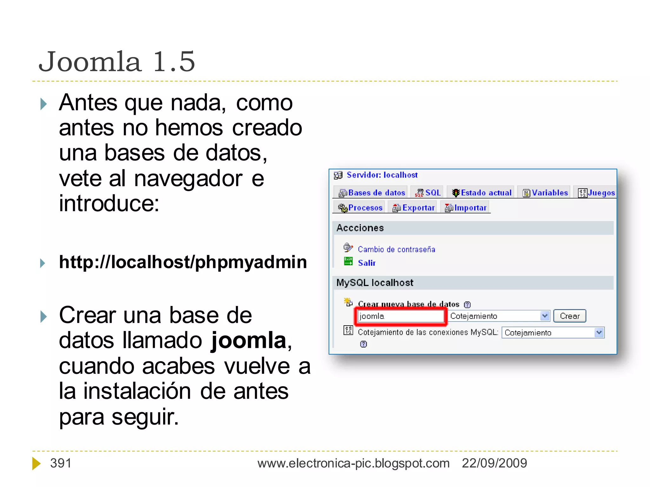Click the Crear nueva base de datos icon
This screenshot has width=650, height=487.
(348, 302)
